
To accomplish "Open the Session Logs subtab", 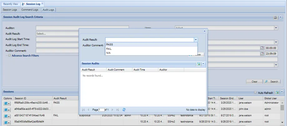I will coord(10,10).
